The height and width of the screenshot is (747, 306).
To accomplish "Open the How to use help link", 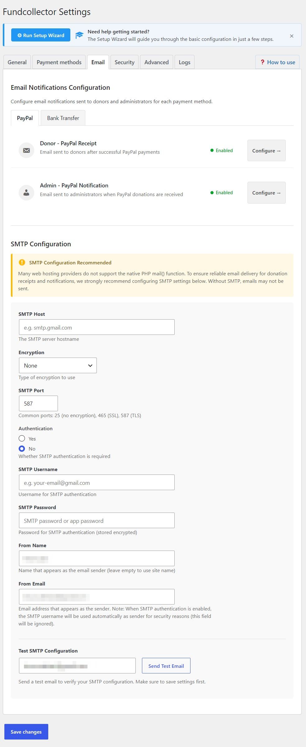I will point(278,62).
